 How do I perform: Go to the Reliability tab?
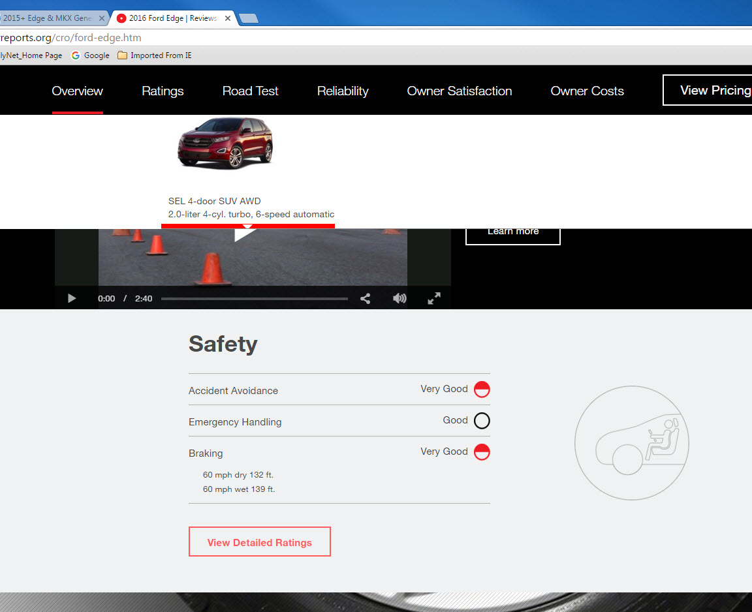point(343,91)
